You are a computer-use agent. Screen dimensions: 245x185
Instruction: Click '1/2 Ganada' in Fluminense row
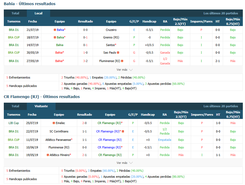pyautogui.click(x=165, y=61)
